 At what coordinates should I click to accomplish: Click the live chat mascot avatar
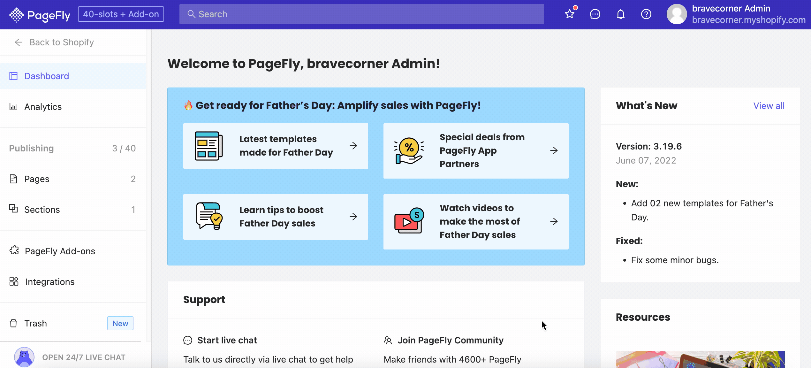click(x=24, y=357)
